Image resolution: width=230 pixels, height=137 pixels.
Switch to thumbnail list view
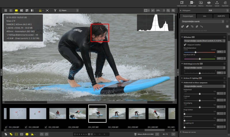click(11, 10)
